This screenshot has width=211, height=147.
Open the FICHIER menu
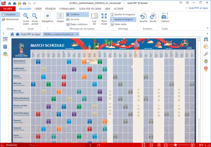tap(8, 9)
